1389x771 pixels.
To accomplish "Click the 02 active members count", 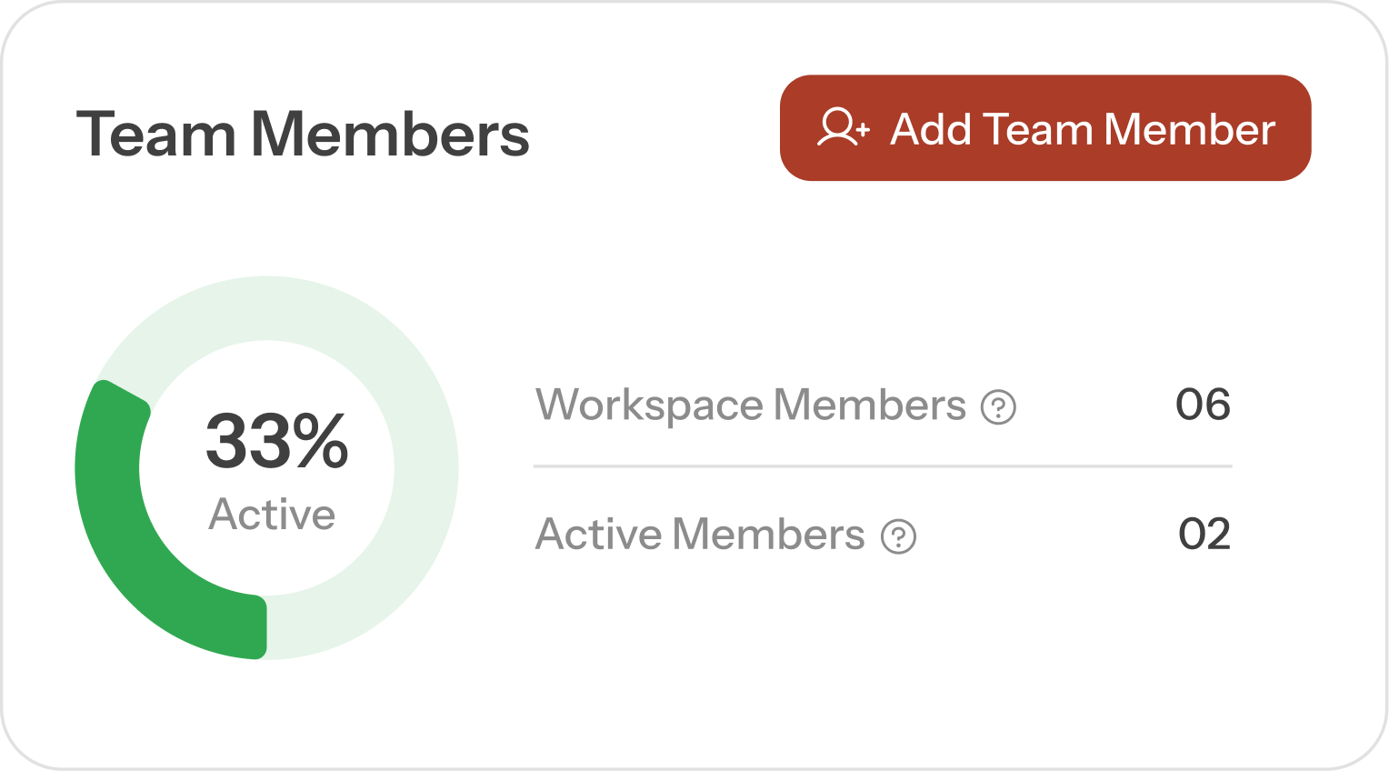I will [x=1204, y=535].
